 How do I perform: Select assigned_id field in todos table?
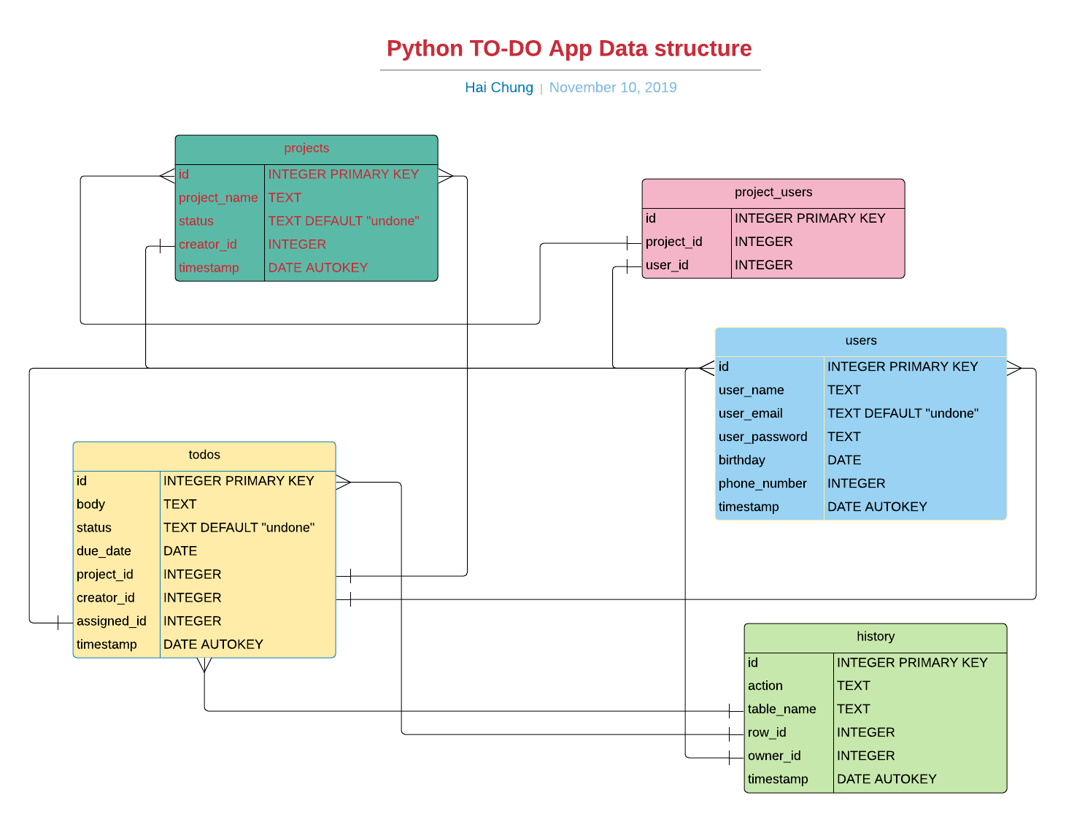(x=111, y=621)
